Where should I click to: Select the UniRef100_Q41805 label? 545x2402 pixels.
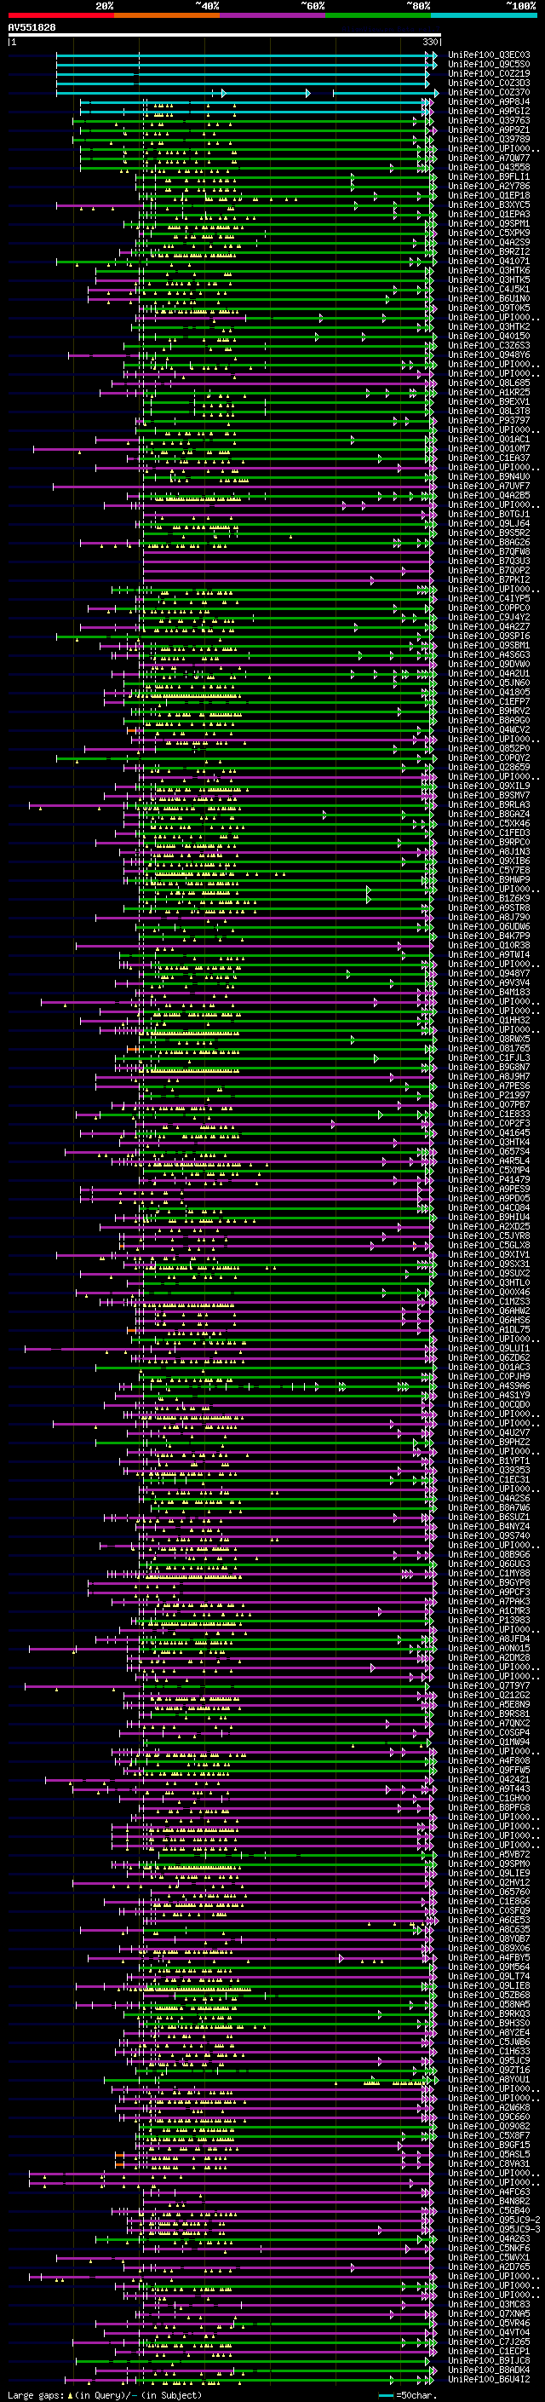[x=489, y=692]
